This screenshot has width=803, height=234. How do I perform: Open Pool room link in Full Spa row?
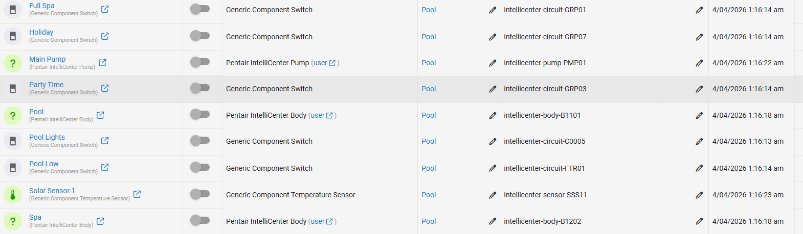429,10
